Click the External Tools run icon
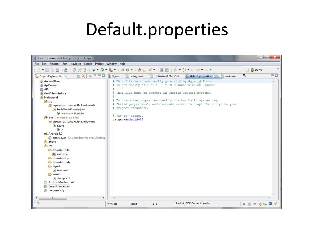314x235 pixels. tap(110, 70)
